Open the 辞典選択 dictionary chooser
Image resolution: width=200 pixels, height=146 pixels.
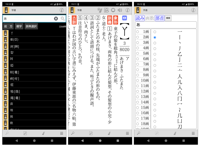tap(31, 27)
